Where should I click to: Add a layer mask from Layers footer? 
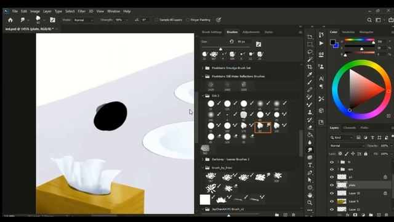pyautogui.click(x=355, y=215)
